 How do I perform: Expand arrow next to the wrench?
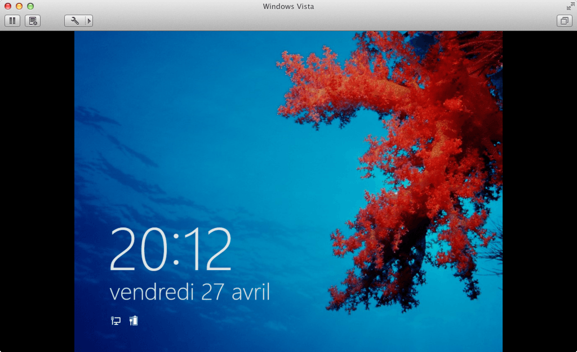pyautogui.click(x=88, y=21)
